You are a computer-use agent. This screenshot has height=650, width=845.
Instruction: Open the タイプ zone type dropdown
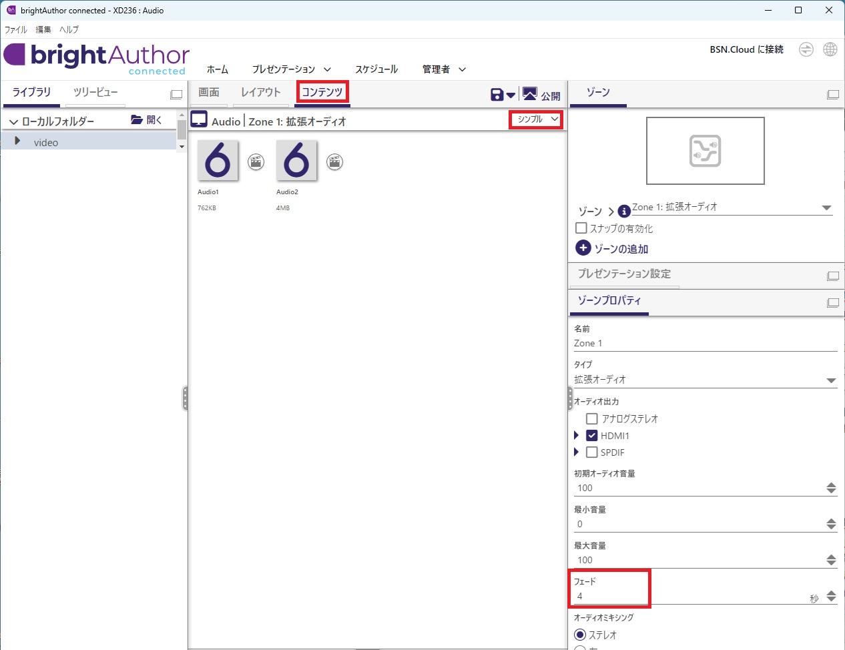pyautogui.click(x=831, y=380)
